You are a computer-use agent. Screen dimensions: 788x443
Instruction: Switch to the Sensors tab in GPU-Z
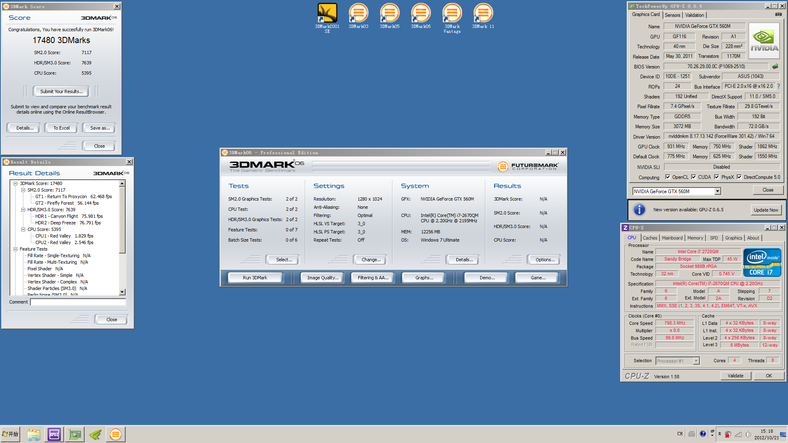673,15
